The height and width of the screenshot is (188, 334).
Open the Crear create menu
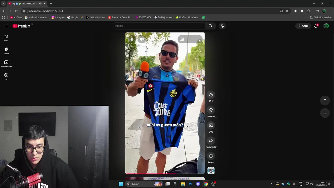click(303, 26)
